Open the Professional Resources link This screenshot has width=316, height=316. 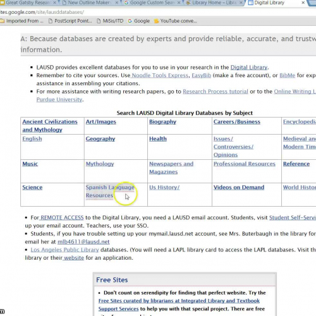click(x=245, y=164)
